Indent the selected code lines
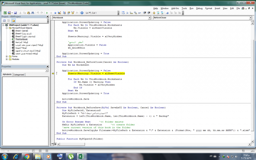Image resolution: width=256 pixels, height=160 pixels. tap(145, 13)
